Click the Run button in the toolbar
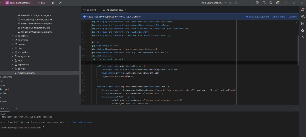306x137 pixels. [230, 3]
